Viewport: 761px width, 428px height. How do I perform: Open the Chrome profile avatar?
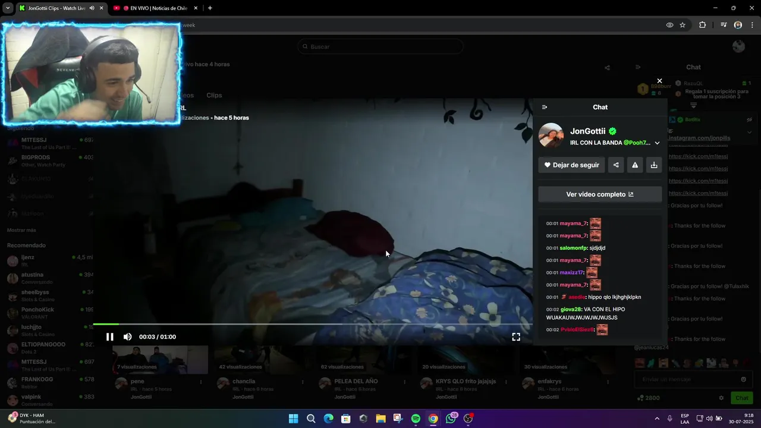[738, 25]
